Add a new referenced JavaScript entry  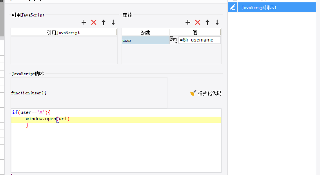84,22
